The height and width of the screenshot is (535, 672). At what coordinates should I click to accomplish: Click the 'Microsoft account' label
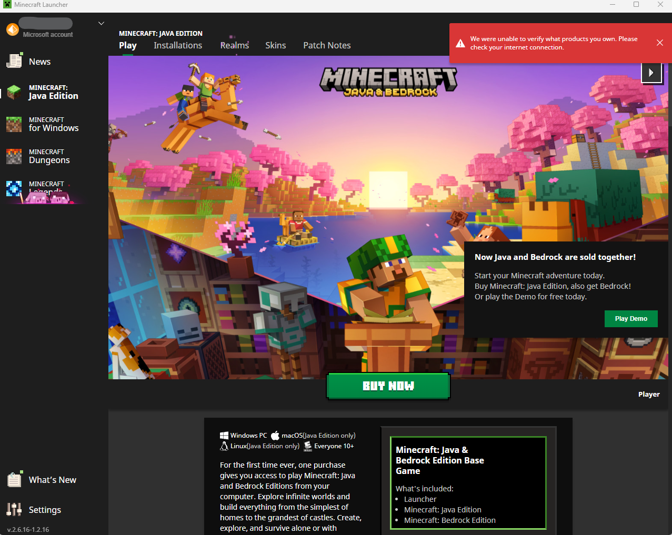(48, 35)
